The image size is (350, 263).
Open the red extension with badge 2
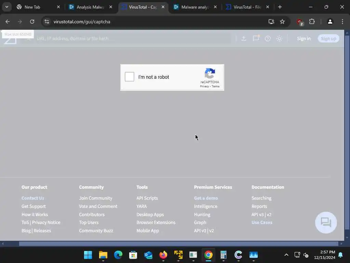pyautogui.click(x=300, y=22)
